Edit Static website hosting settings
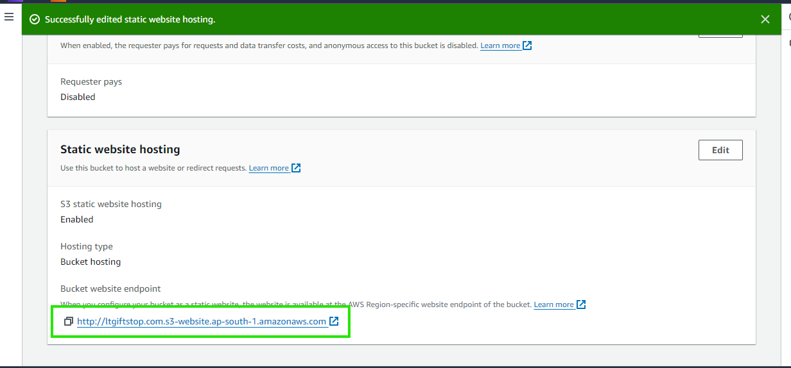 [720, 150]
